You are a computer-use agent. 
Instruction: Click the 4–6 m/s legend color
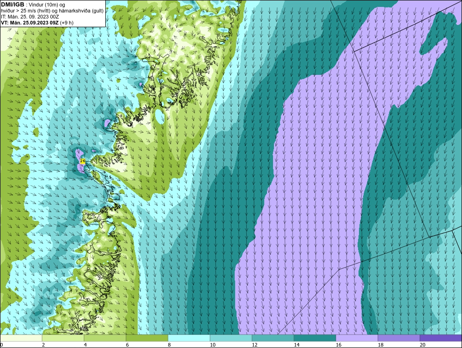click(105, 338)
